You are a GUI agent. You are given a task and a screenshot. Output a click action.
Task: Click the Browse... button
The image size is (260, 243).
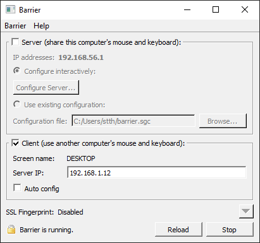[x=223, y=121]
